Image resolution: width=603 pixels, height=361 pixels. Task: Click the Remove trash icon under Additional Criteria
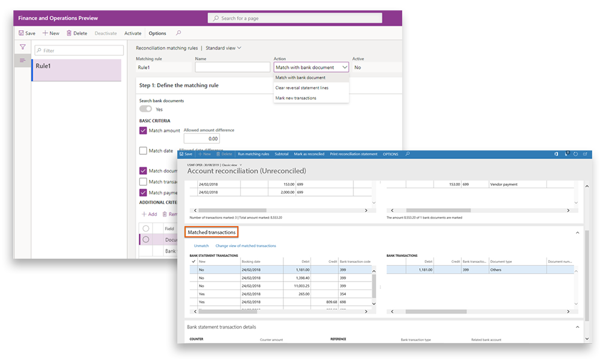(165, 214)
